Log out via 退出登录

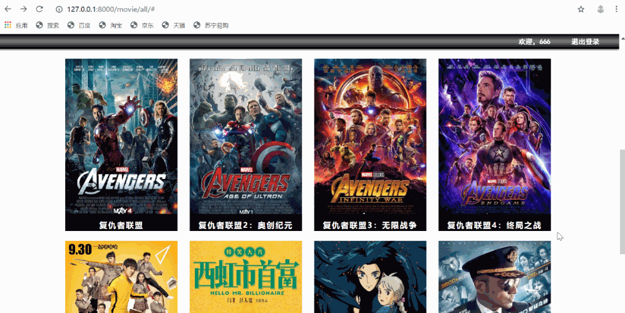(x=585, y=41)
